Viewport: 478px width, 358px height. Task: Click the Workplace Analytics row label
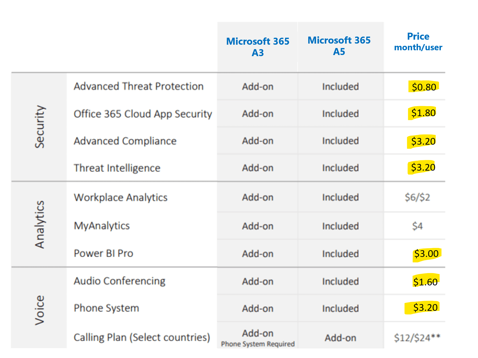point(121,197)
